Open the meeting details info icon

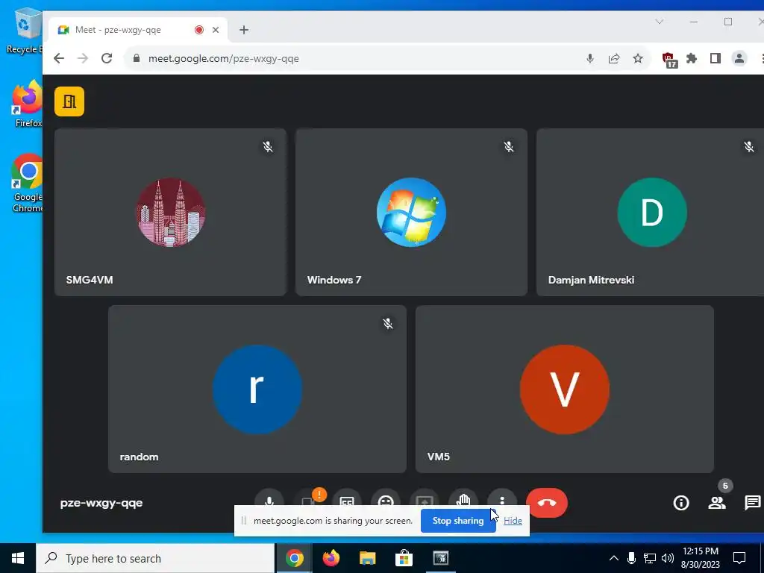pyautogui.click(x=680, y=502)
